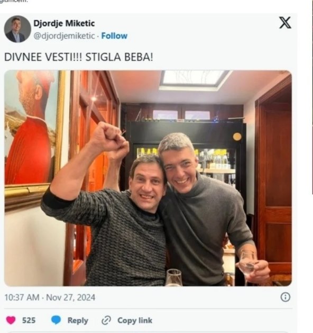Click the @djordjemiketic handle
This screenshot has width=313, height=333.
coord(64,36)
